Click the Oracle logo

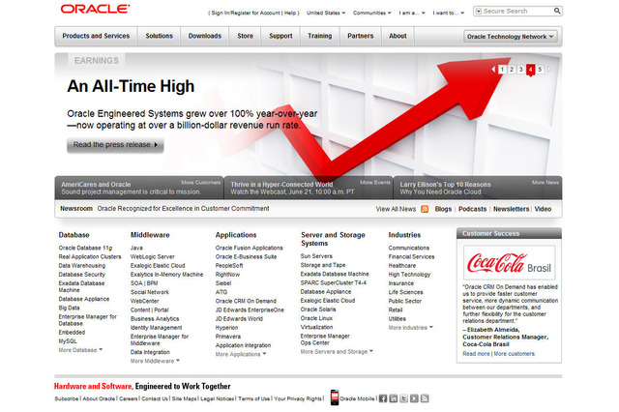pos(95,9)
